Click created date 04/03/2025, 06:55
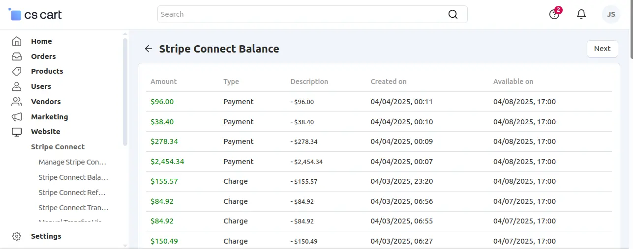The width and height of the screenshot is (633, 249). pyautogui.click(x=402, y=221)
